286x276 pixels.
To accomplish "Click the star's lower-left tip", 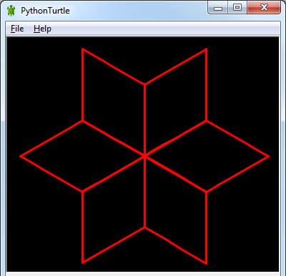I will (83, 262).
